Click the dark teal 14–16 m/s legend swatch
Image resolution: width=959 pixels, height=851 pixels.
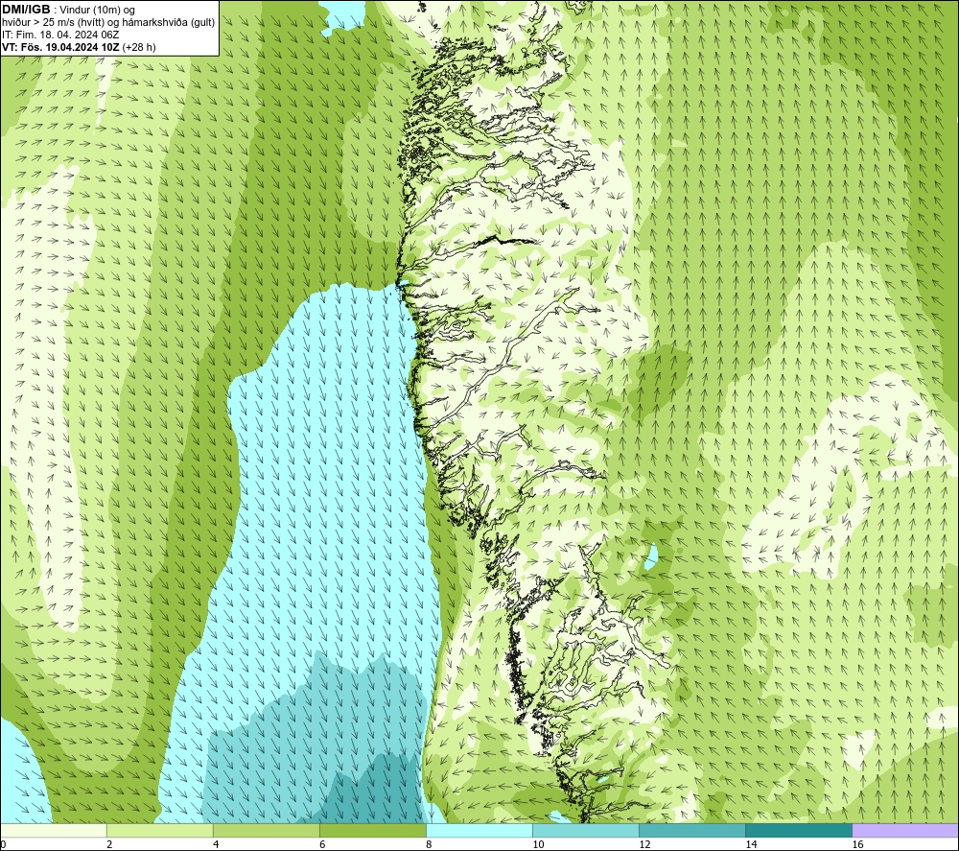click(798, 831)
